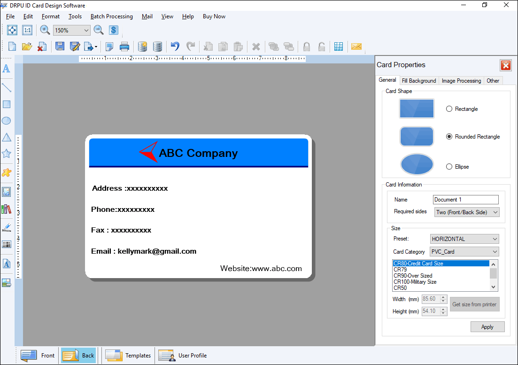Select the Barcode tool icon

pos(6,244)
